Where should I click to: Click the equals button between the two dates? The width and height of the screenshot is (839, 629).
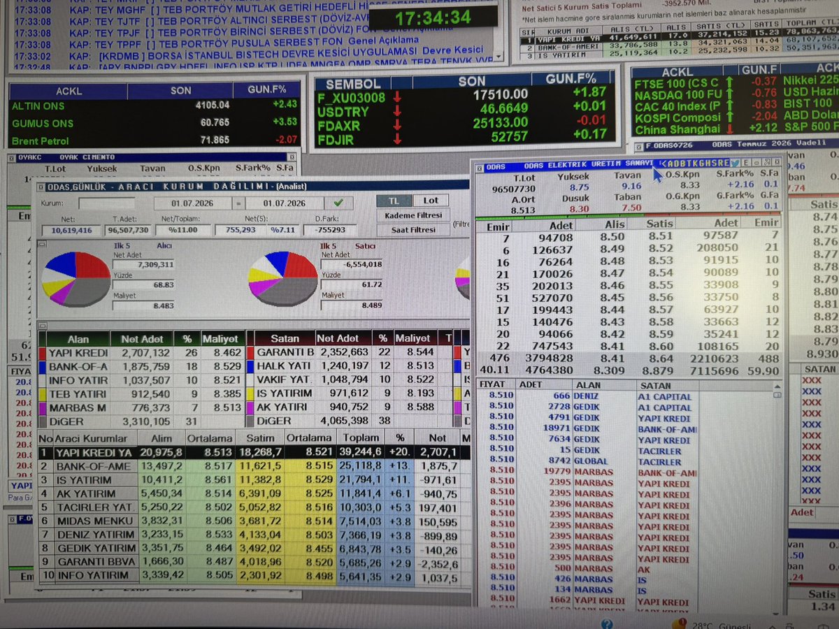point(238,203)
